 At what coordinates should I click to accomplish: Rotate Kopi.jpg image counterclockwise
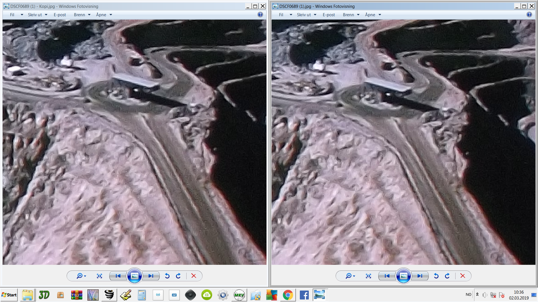coord(167,276)
